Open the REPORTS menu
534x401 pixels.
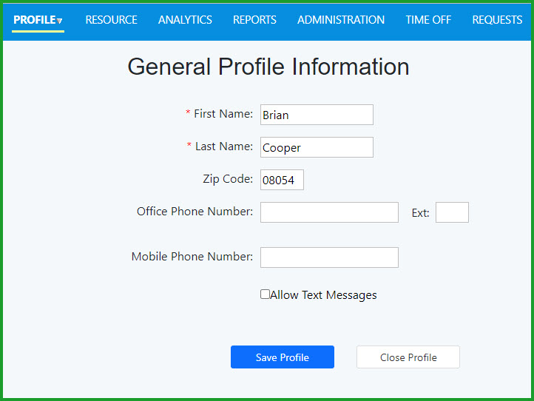point(254,20)
